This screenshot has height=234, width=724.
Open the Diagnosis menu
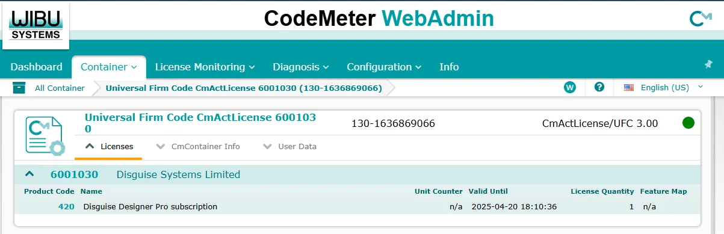[301, 67]
